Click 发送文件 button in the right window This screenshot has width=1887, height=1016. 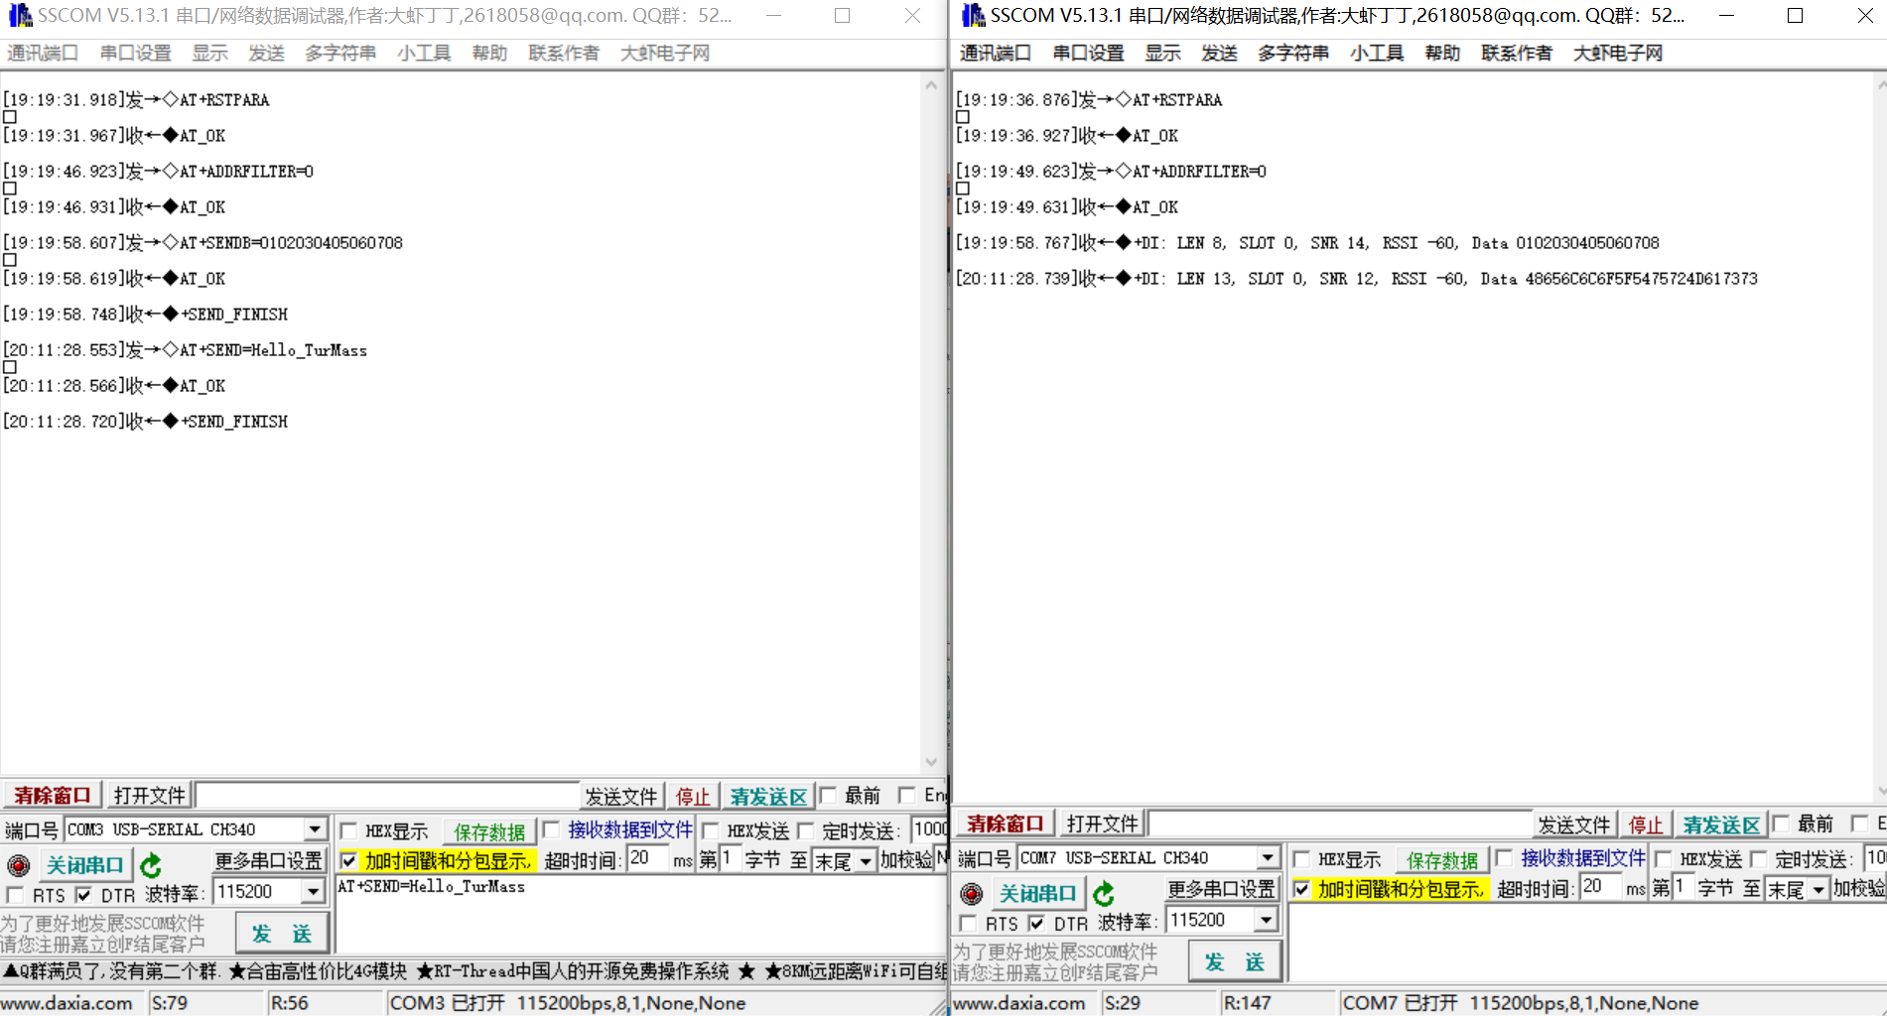coord(1574,825)
